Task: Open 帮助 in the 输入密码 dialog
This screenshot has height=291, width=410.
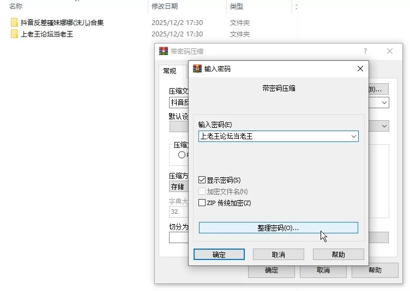Action: (338, 255)
